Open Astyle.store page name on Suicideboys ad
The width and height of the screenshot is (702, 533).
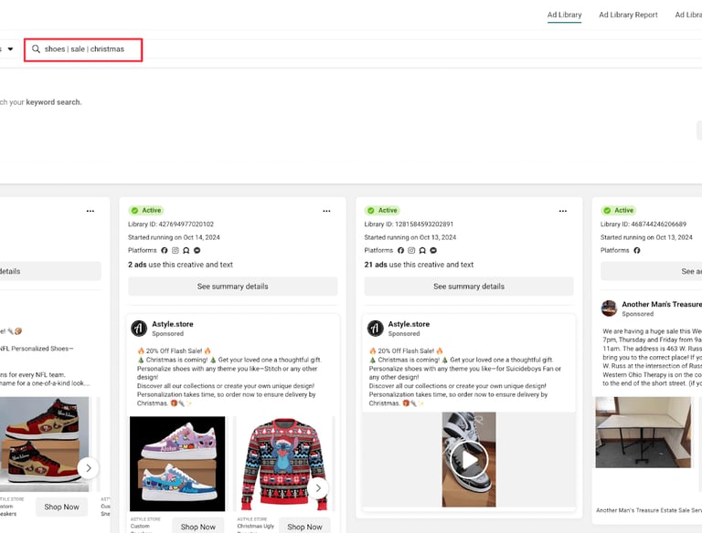(409, 324)
